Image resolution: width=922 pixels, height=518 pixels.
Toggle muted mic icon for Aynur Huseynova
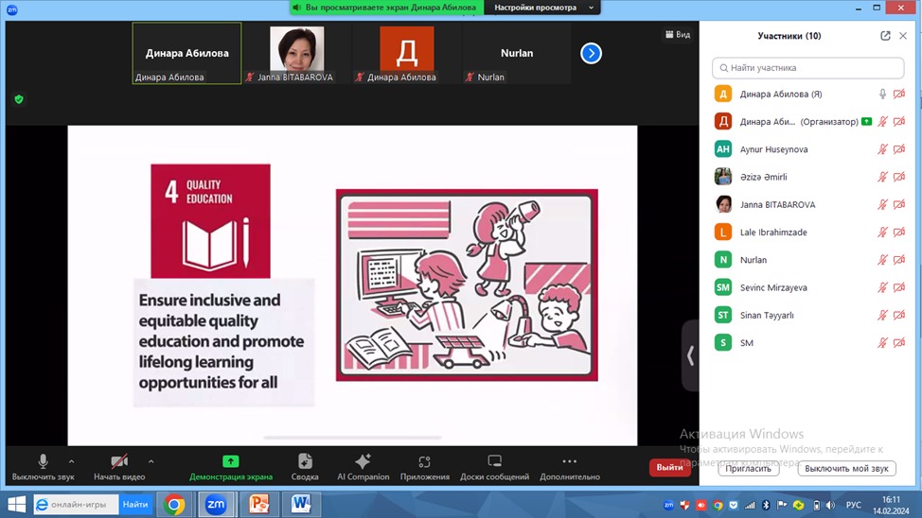pos(882,149)
